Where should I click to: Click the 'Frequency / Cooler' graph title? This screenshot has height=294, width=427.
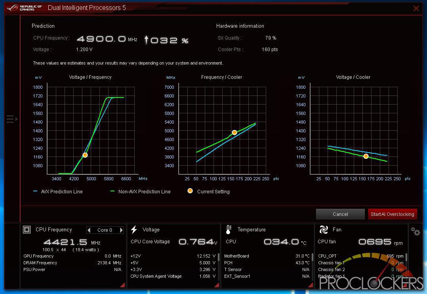(222, 77)
